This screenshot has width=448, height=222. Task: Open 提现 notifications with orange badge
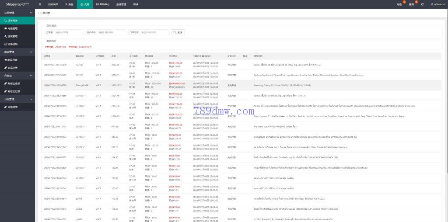412,4
